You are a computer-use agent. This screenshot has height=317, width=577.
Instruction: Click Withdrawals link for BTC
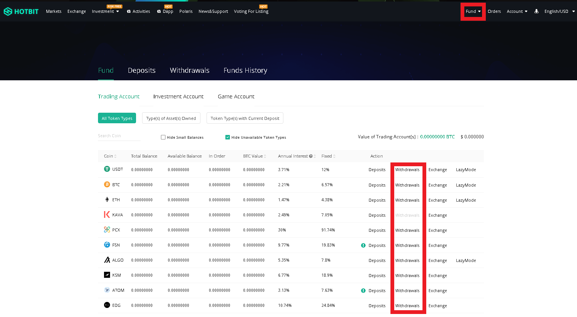point(407,185)
